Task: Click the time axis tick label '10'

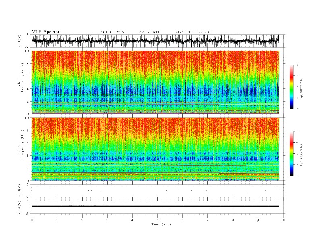Action: [283, 220]
